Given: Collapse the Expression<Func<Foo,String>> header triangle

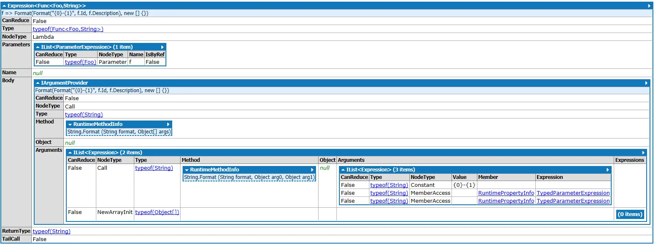Looking at the screenshot, I should [4, 6].
